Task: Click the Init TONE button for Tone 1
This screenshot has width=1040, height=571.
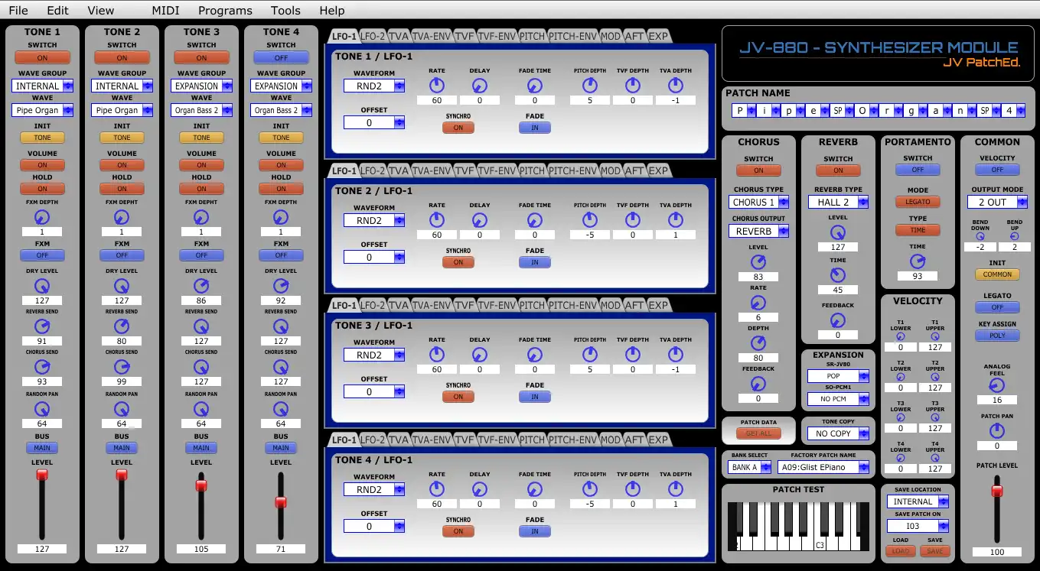Action: (x=42, y=138)
